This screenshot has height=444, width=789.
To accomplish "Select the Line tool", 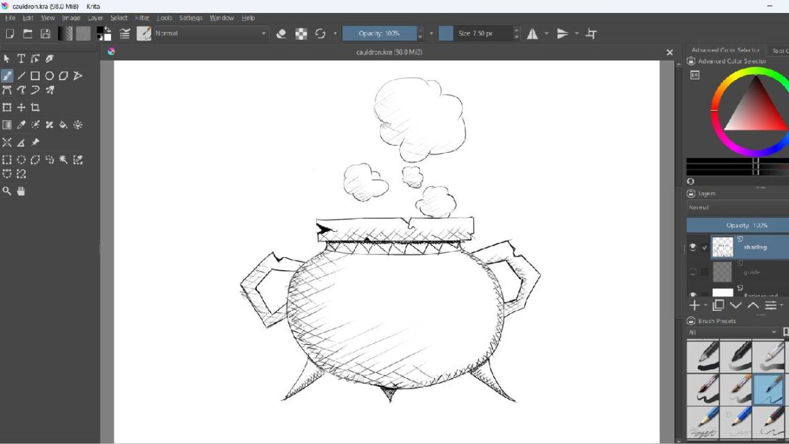I will coord(21,76).
